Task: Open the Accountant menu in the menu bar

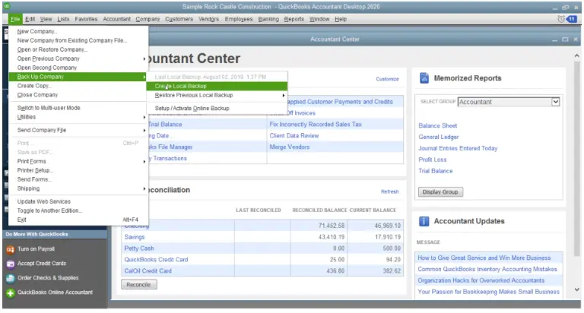Action: click(x=116, y=19)
